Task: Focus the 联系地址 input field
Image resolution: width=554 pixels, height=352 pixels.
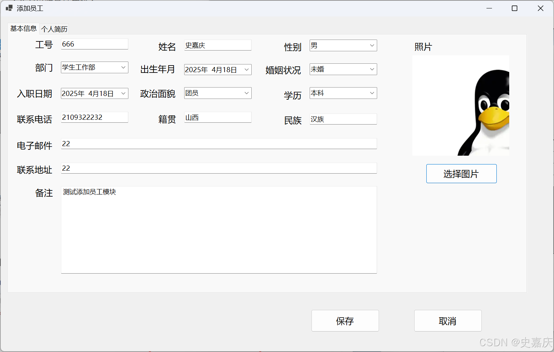Action: [x=219, y=168]
